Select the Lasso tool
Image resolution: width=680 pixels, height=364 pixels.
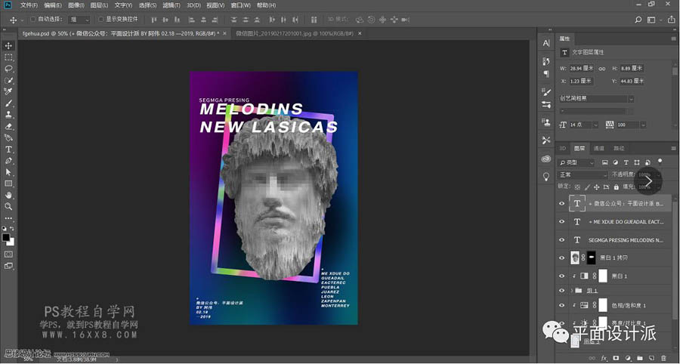click(x=8, y=69)
